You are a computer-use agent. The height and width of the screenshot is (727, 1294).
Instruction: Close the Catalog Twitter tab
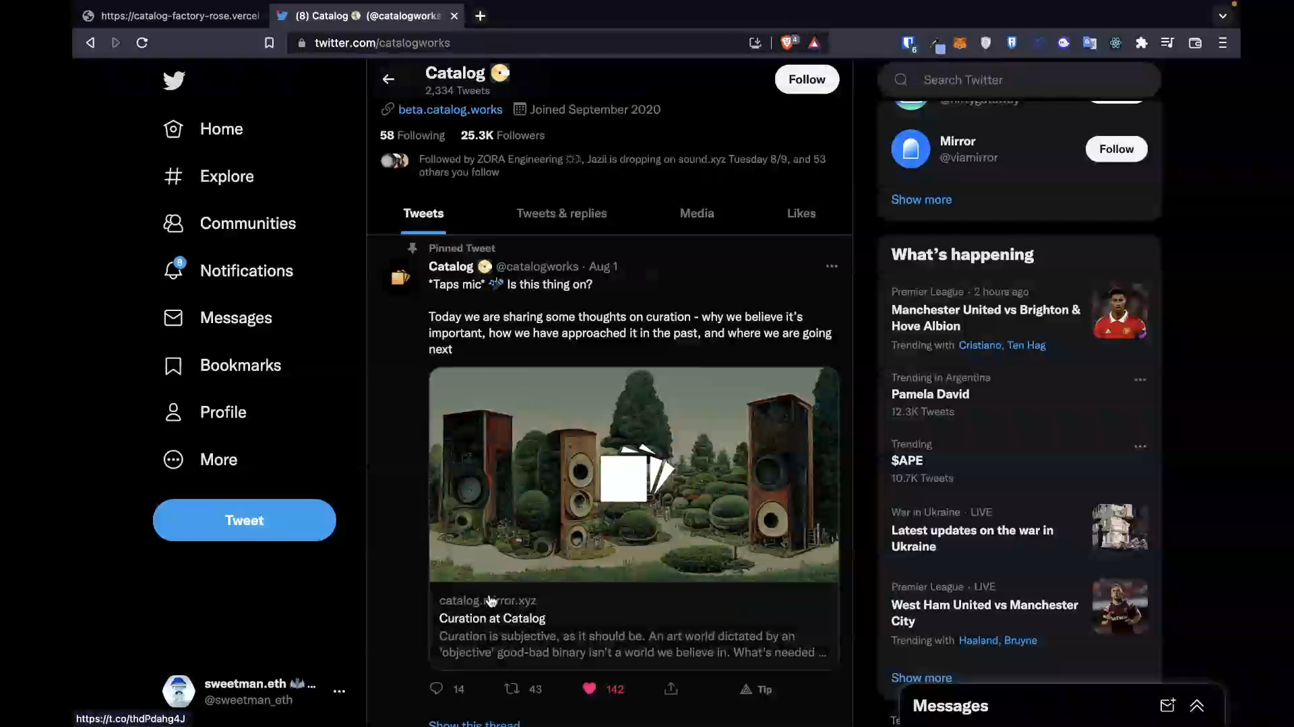[x=454, y=15]
